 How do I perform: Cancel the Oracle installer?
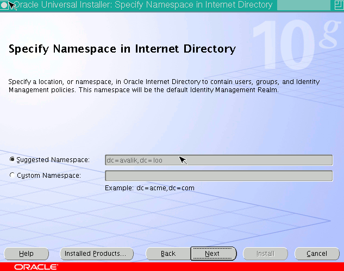[317, 254]
